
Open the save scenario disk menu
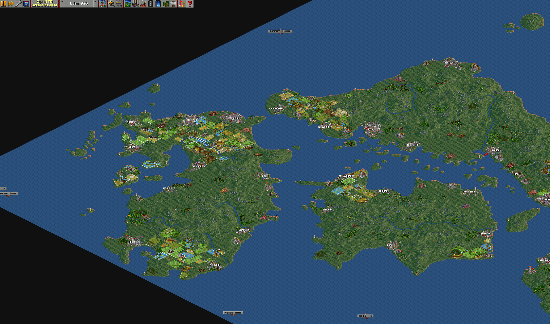point(26,4)
